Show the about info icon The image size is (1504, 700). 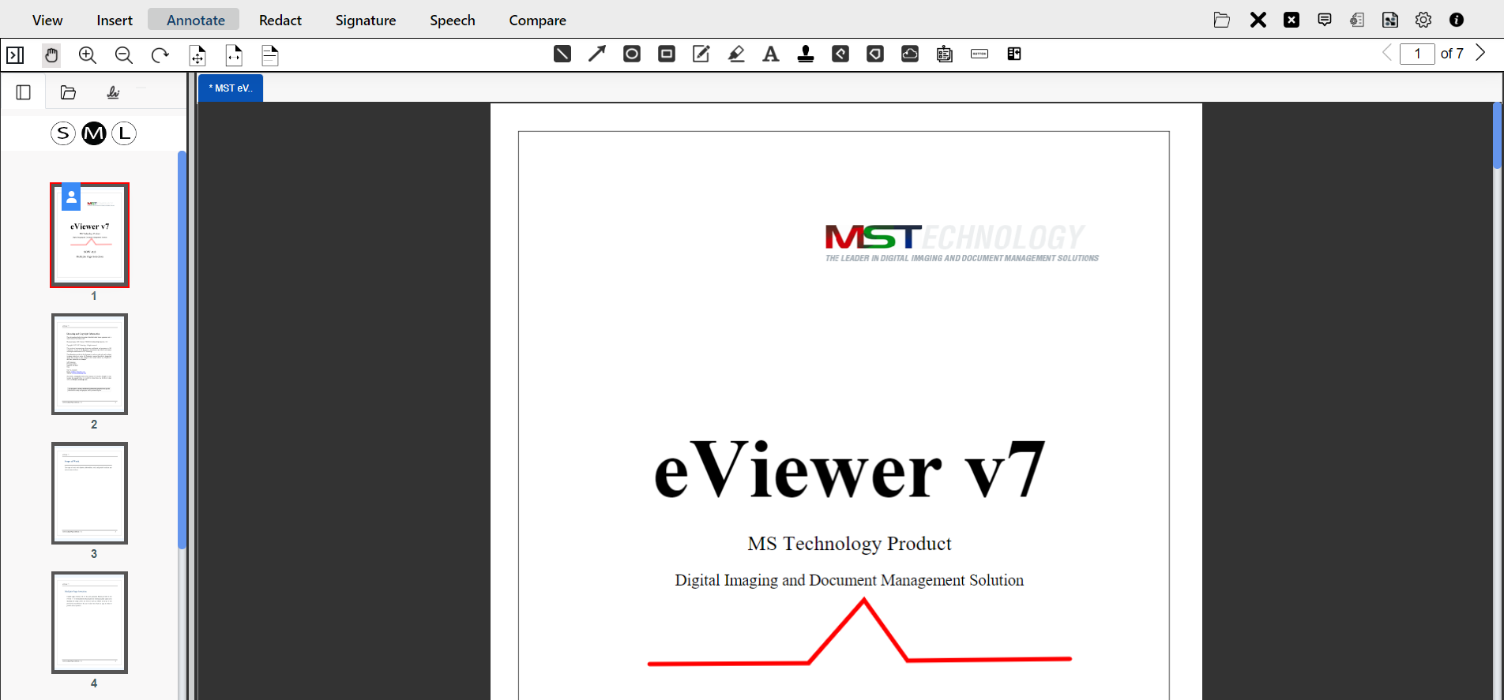pos(1457,20)
